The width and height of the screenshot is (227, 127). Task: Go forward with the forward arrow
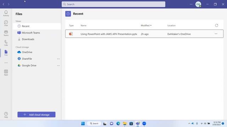tap(9, 4)
